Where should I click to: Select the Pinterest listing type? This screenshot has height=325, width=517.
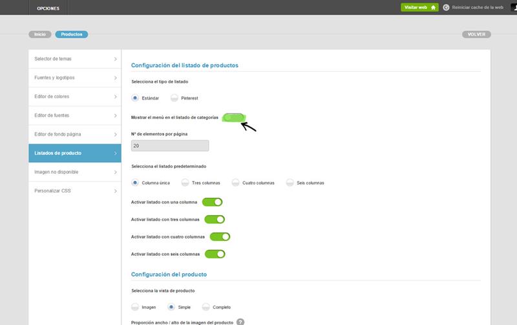174,98
